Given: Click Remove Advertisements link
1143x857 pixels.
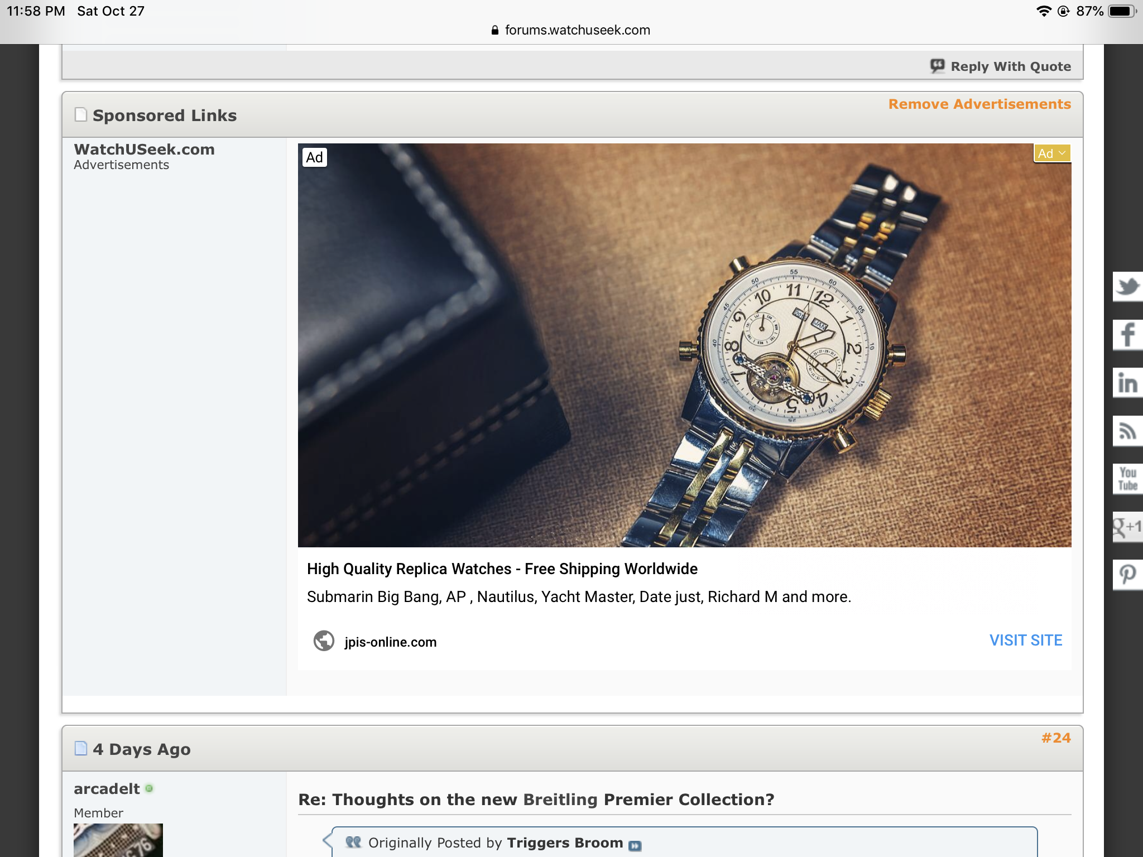Looking at the screenshot, I should 979,104.
